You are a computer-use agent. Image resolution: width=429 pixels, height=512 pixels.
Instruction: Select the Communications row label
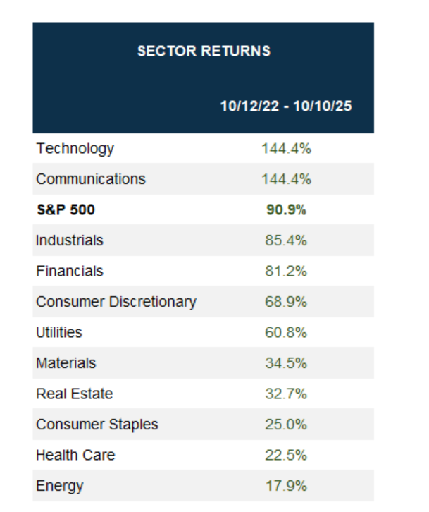[91, 179]
